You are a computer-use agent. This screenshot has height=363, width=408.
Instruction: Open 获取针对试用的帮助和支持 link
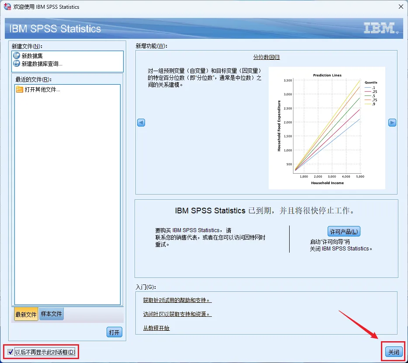click(x=177, y=300)
